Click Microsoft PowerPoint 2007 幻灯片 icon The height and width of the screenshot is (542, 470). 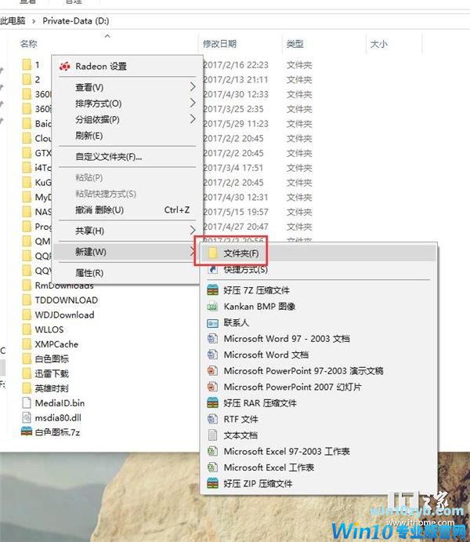[211, 387]
